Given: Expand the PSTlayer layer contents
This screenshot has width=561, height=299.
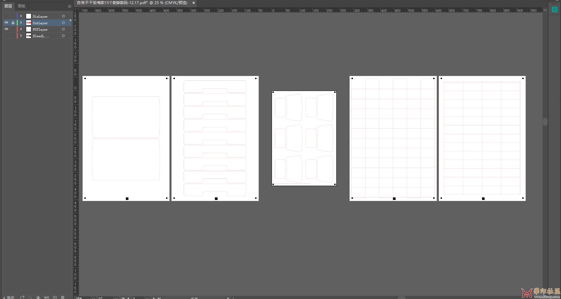Looking at the screenshot, I should tap(21, 29).
